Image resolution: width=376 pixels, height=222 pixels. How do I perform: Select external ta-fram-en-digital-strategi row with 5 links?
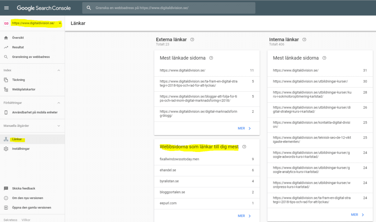click(x=207, y=84)
